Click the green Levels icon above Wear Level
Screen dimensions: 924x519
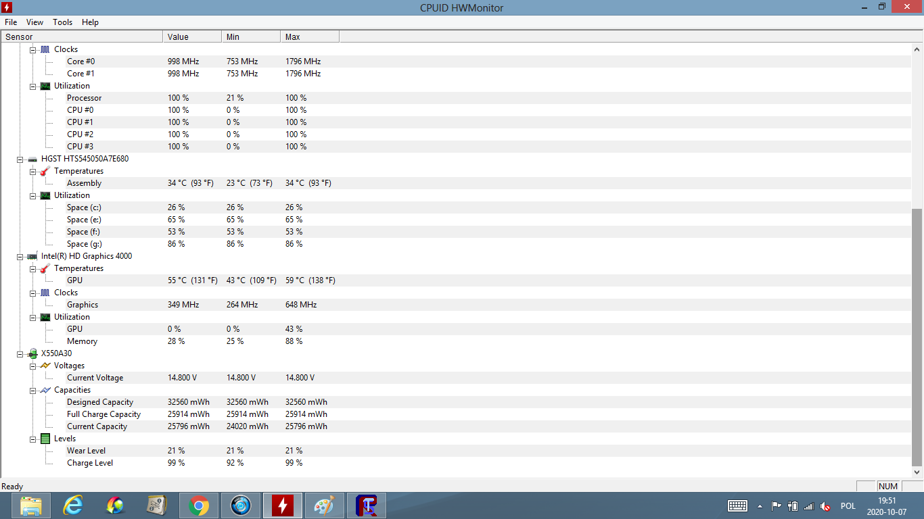point(45,439)
